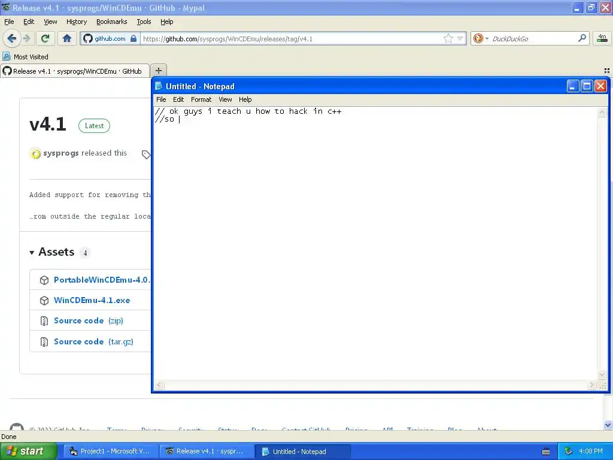The image size is (613, 460).
Task: Open a new browser tab with plus
Action: coord(158,71)
